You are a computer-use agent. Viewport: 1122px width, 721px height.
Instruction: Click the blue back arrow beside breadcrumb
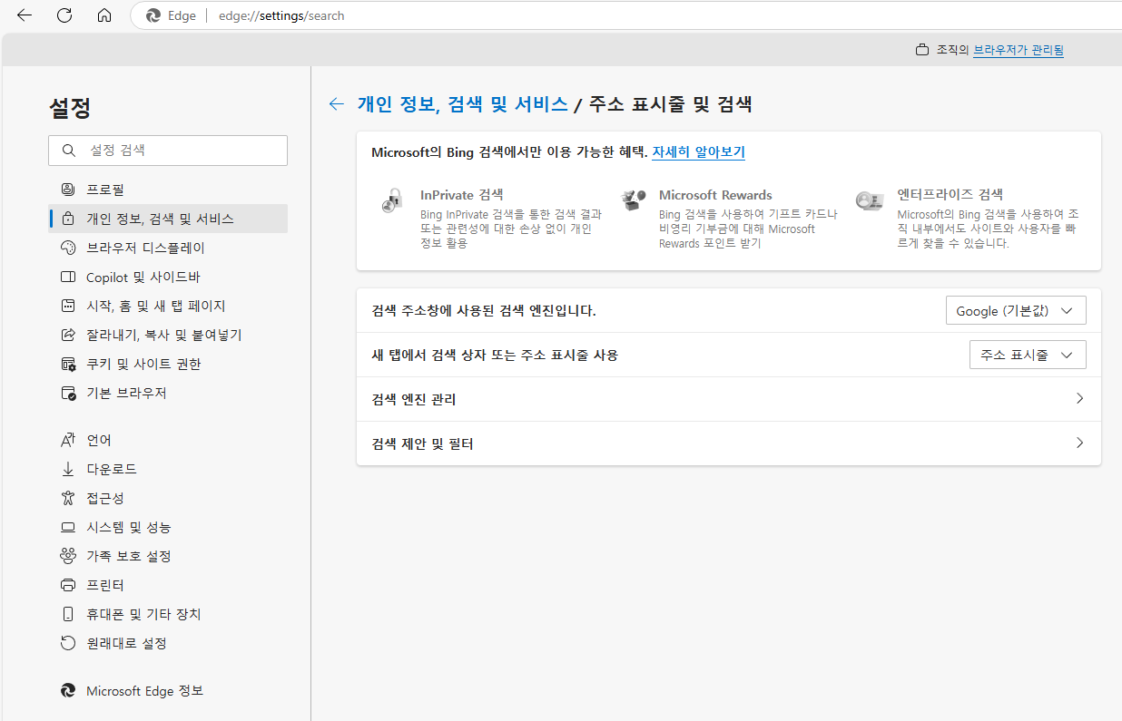(x=337, y=104)
